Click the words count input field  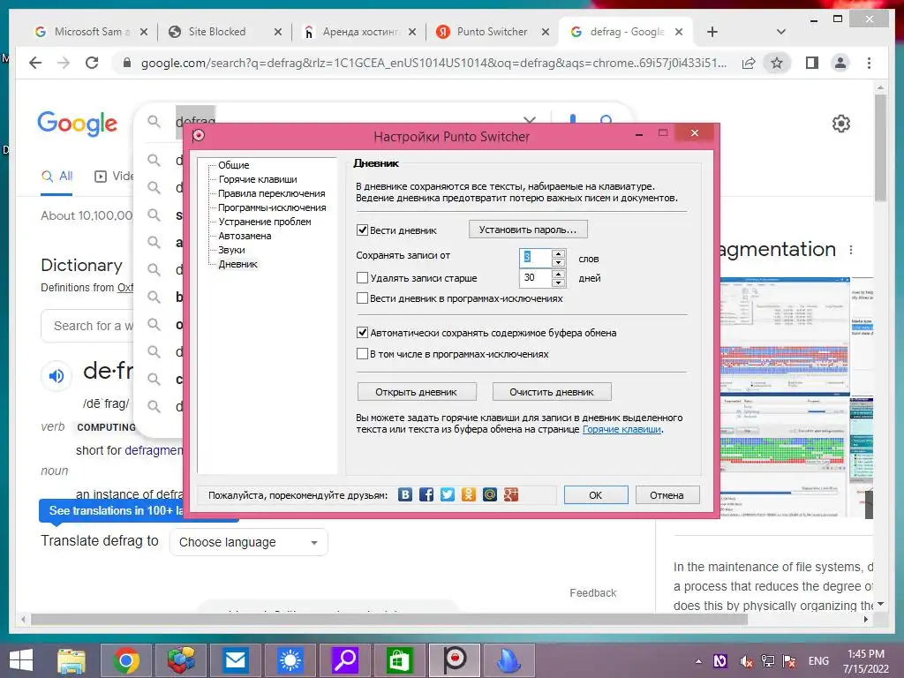(536, 258)
